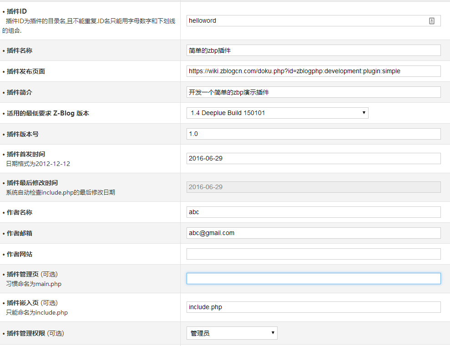Click the 作者网站 label text
Image resolution: width=450 pixels, height=346 pixels.
coord(19,254)
